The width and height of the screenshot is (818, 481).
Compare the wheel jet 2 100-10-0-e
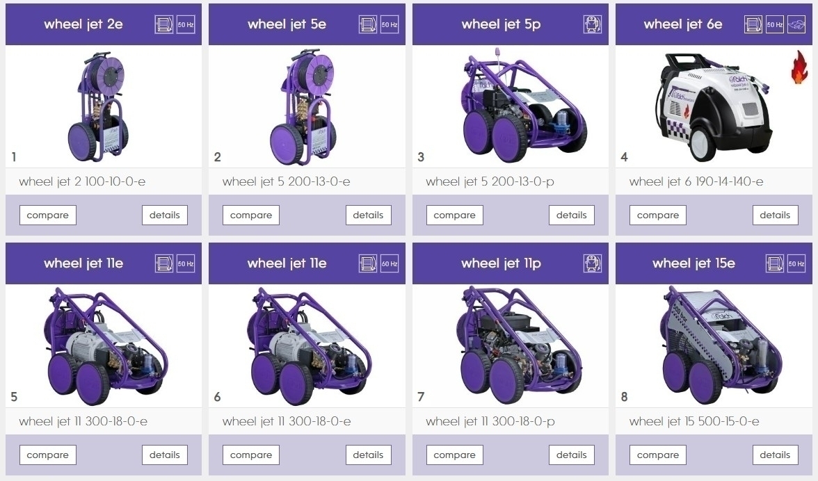[x=48, y=215]
